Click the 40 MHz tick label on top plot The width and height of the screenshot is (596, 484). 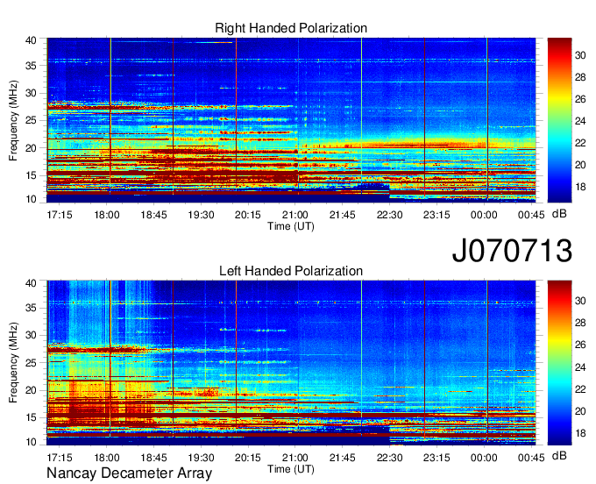tap(31, 40)
